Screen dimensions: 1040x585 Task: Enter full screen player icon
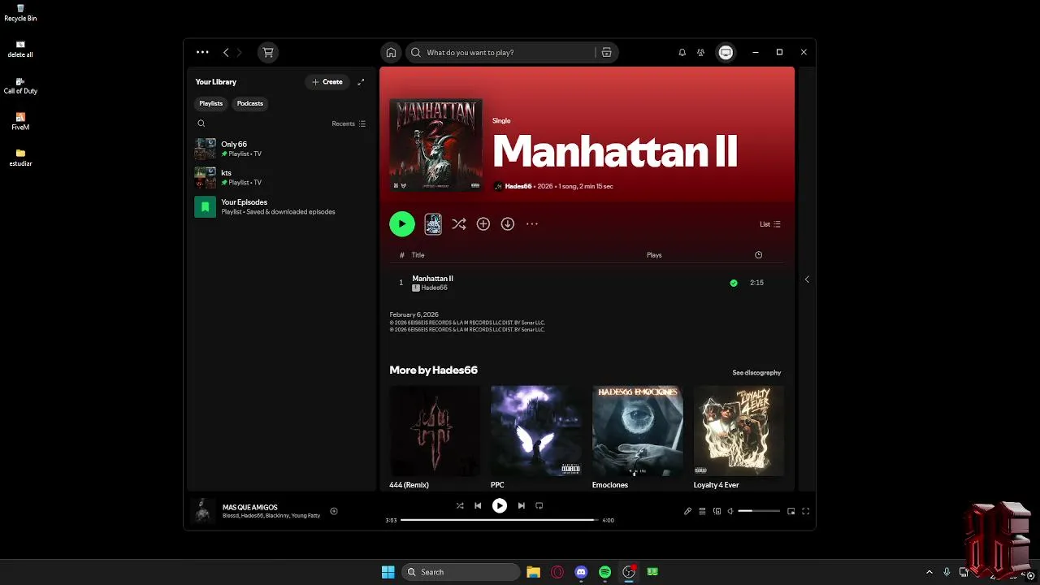[806, 511]
